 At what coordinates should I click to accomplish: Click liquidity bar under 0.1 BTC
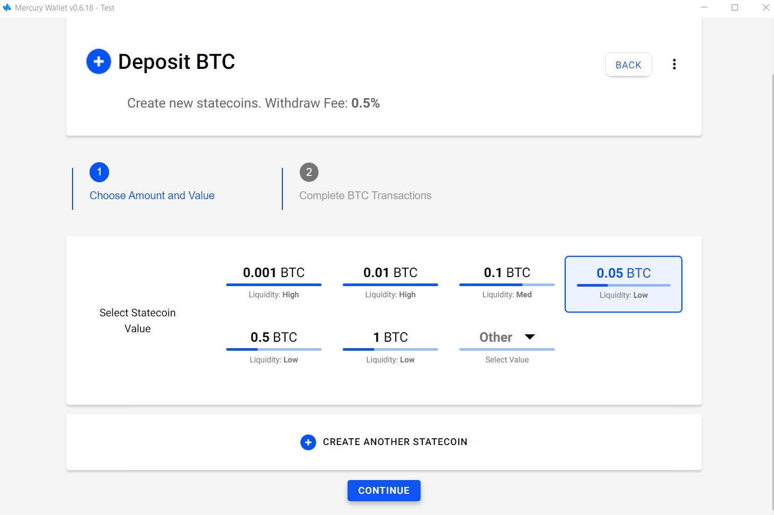(x=507, y=285)
